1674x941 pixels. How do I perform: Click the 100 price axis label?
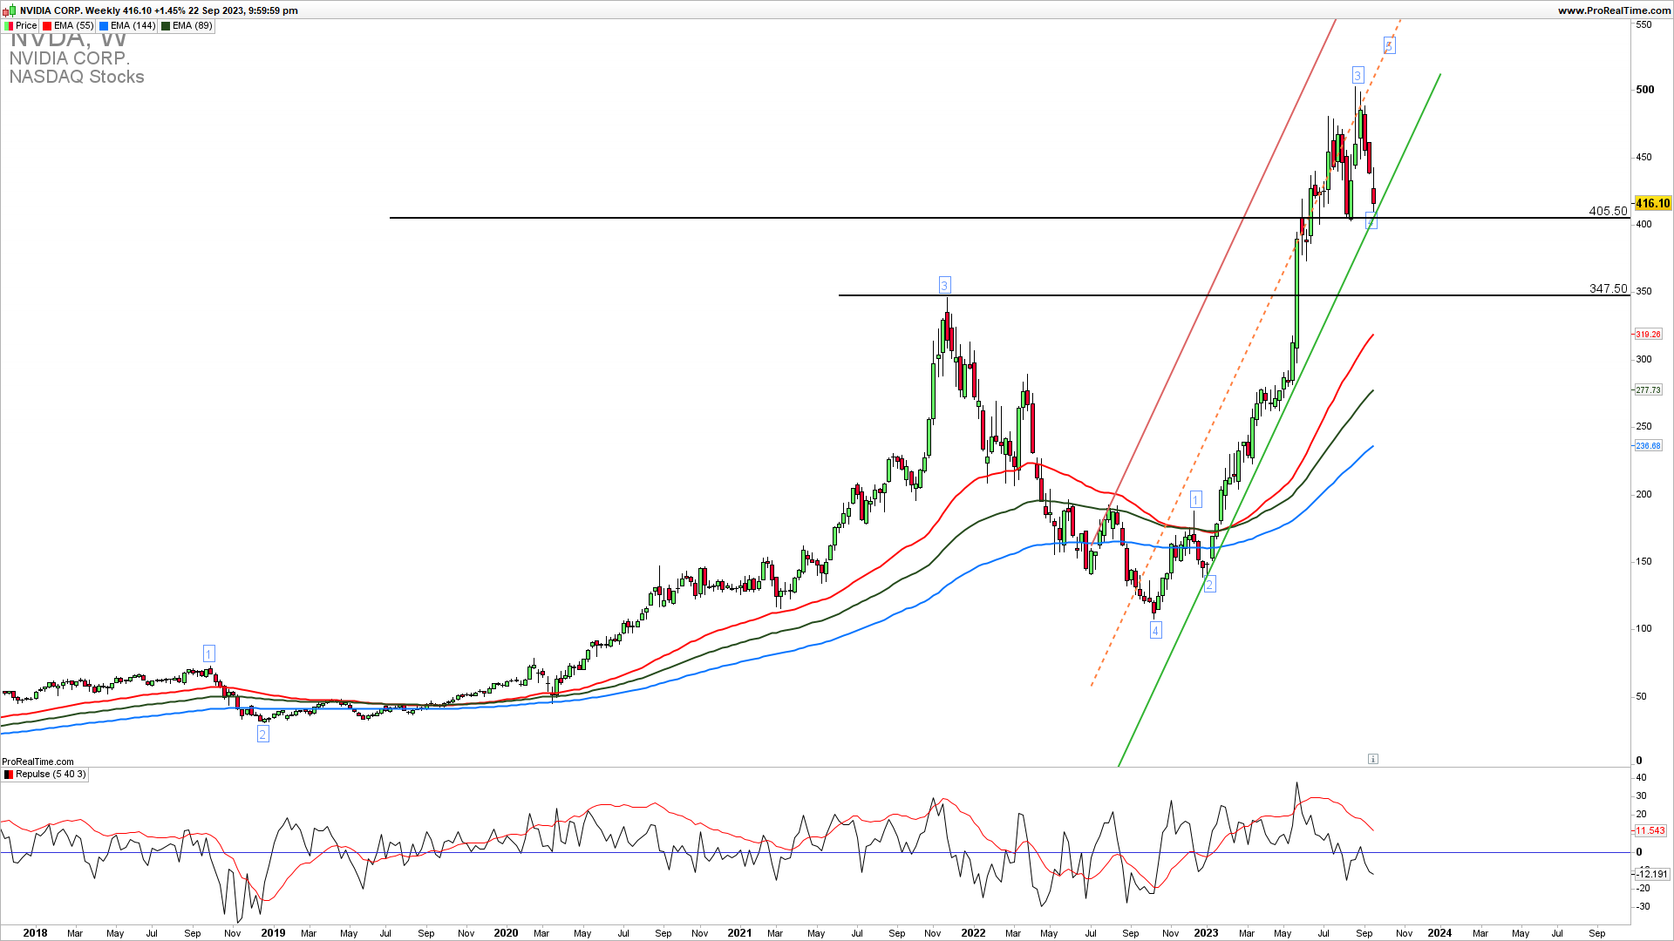pos(1643,628)
